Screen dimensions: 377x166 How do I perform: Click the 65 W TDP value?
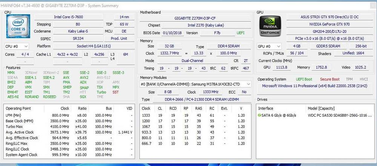124,24
